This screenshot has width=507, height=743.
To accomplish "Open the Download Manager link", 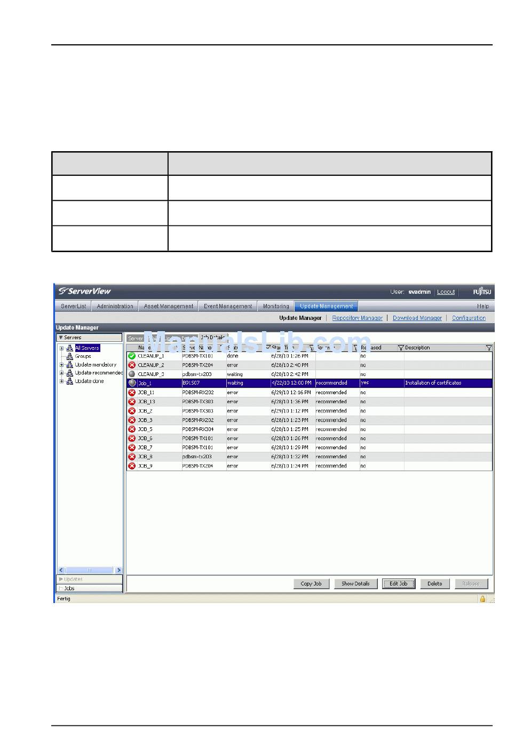I will [417, 318].
